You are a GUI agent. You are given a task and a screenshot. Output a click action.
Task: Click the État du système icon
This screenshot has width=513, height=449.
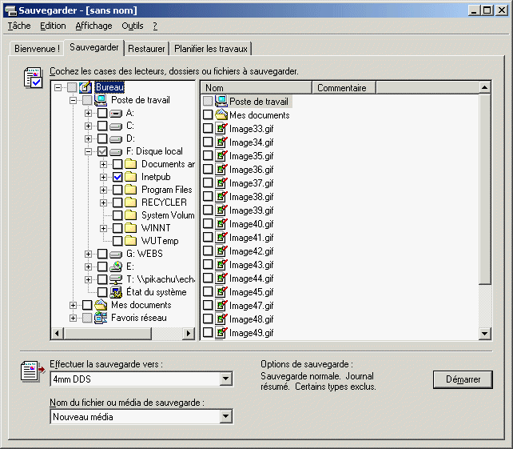point(116,292)
